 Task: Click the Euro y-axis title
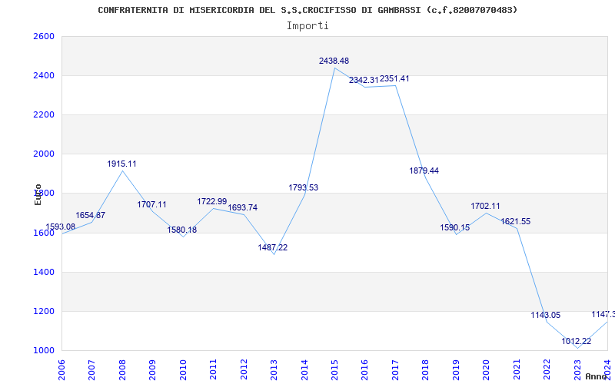(x=38, y=194)
